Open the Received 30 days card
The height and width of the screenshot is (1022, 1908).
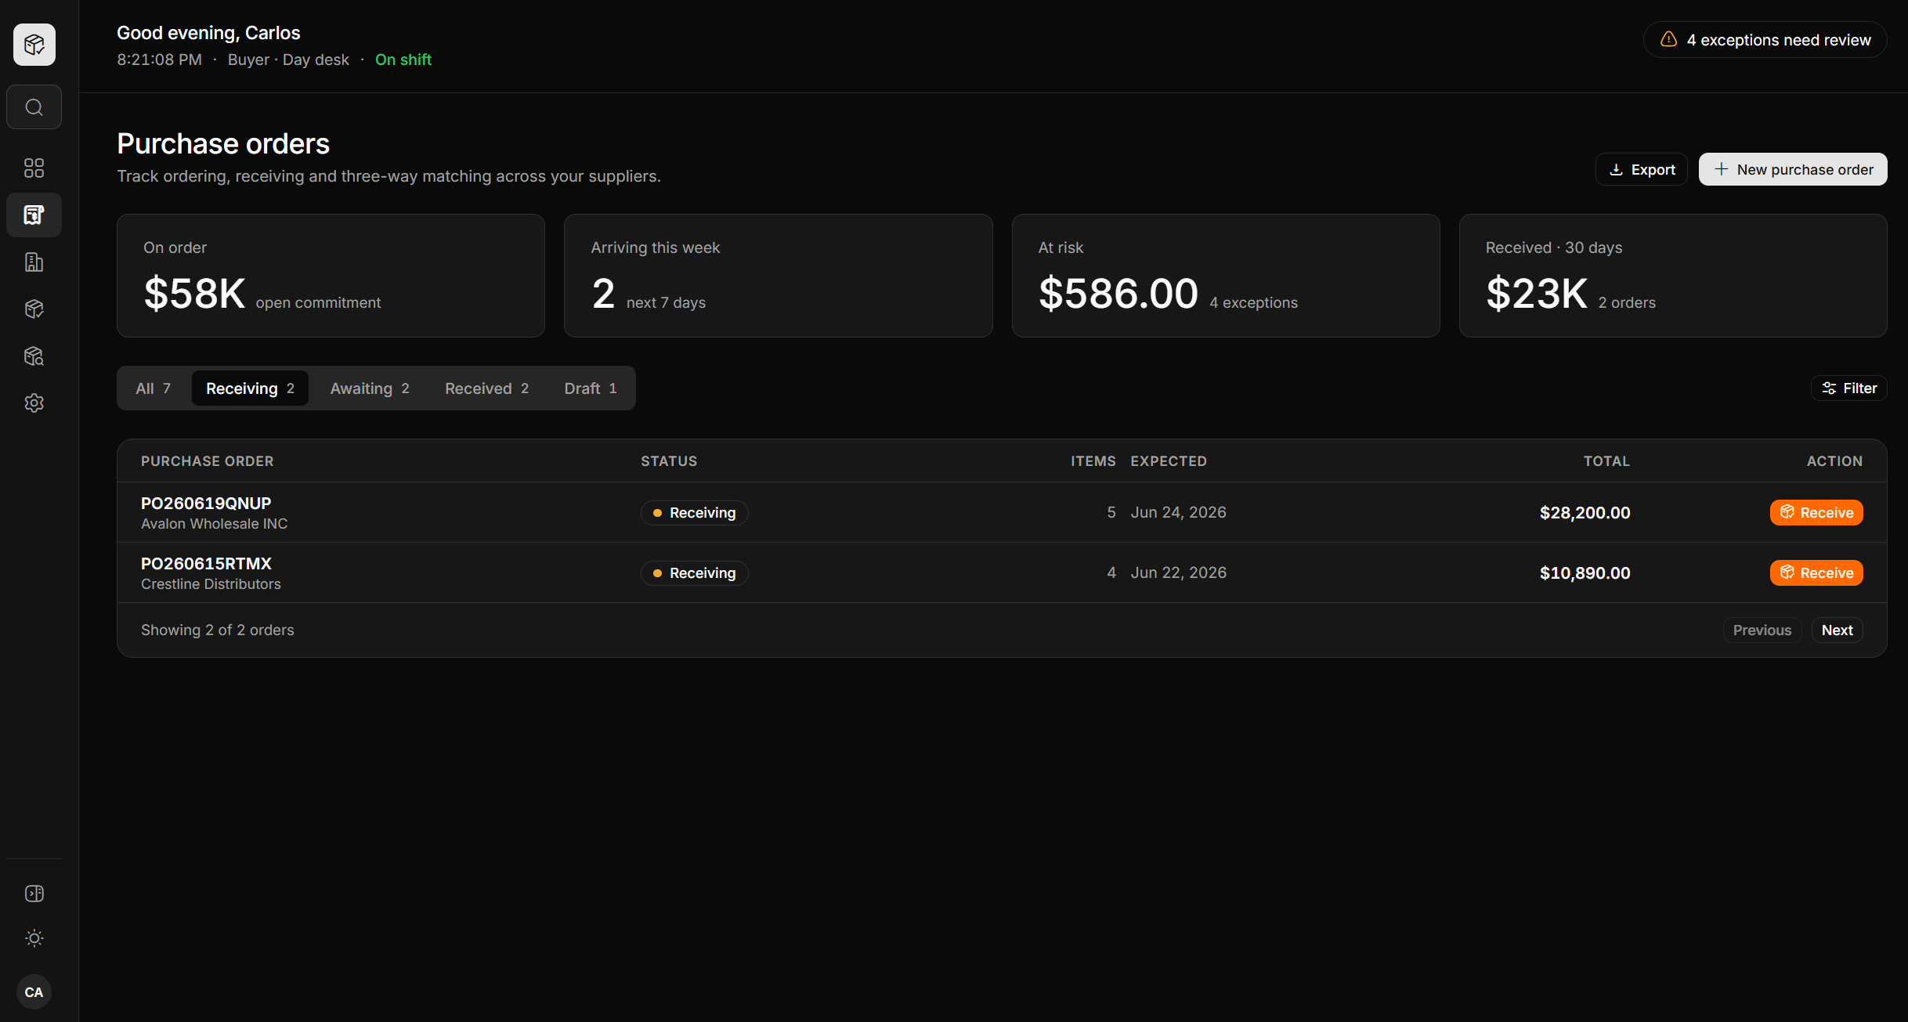click(x=1673, y=276)
